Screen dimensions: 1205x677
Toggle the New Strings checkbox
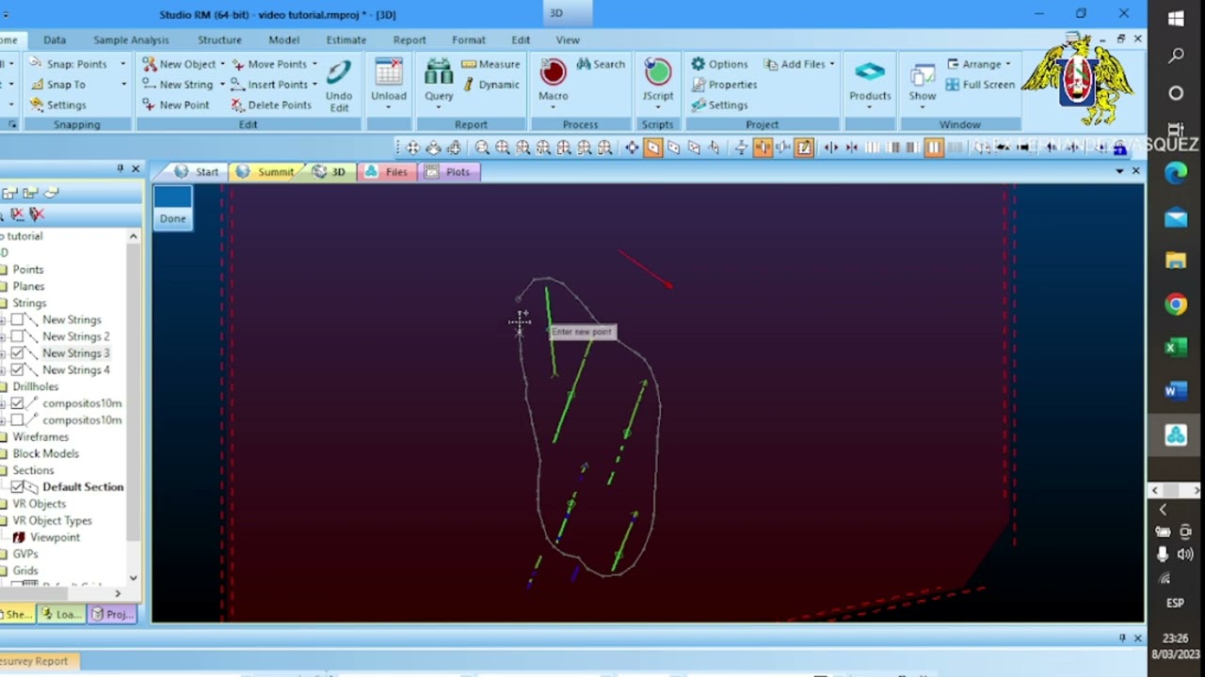tap(17, 320)
